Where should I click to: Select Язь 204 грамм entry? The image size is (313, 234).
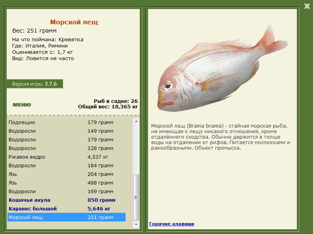pos(67,174)
